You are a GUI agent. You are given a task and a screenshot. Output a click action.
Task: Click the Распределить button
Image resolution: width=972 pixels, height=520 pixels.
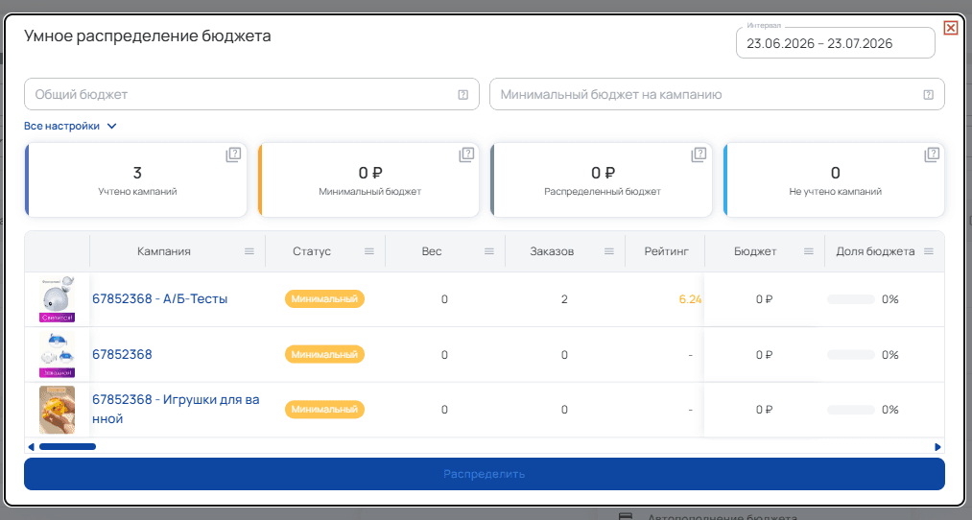(485, 474)
